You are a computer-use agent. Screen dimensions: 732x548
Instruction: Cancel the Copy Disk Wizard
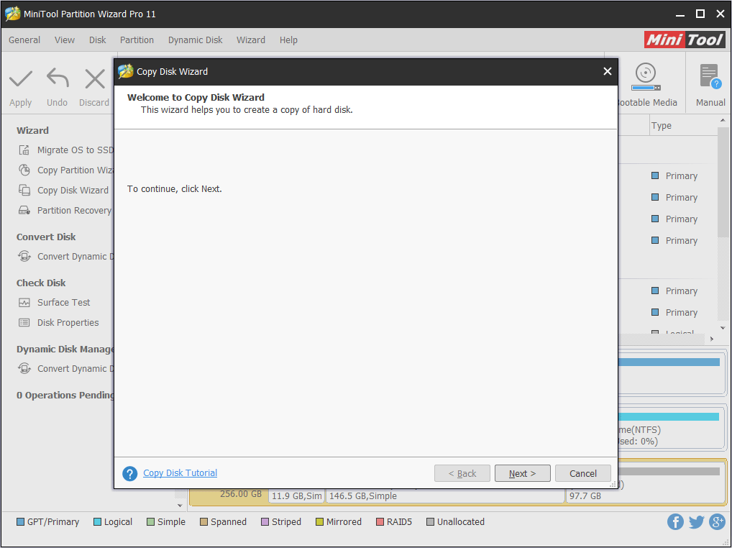pyautogui.click(x=582, y=473)
